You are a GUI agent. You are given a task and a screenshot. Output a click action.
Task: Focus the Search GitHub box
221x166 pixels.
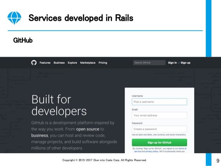coord(149,63)
